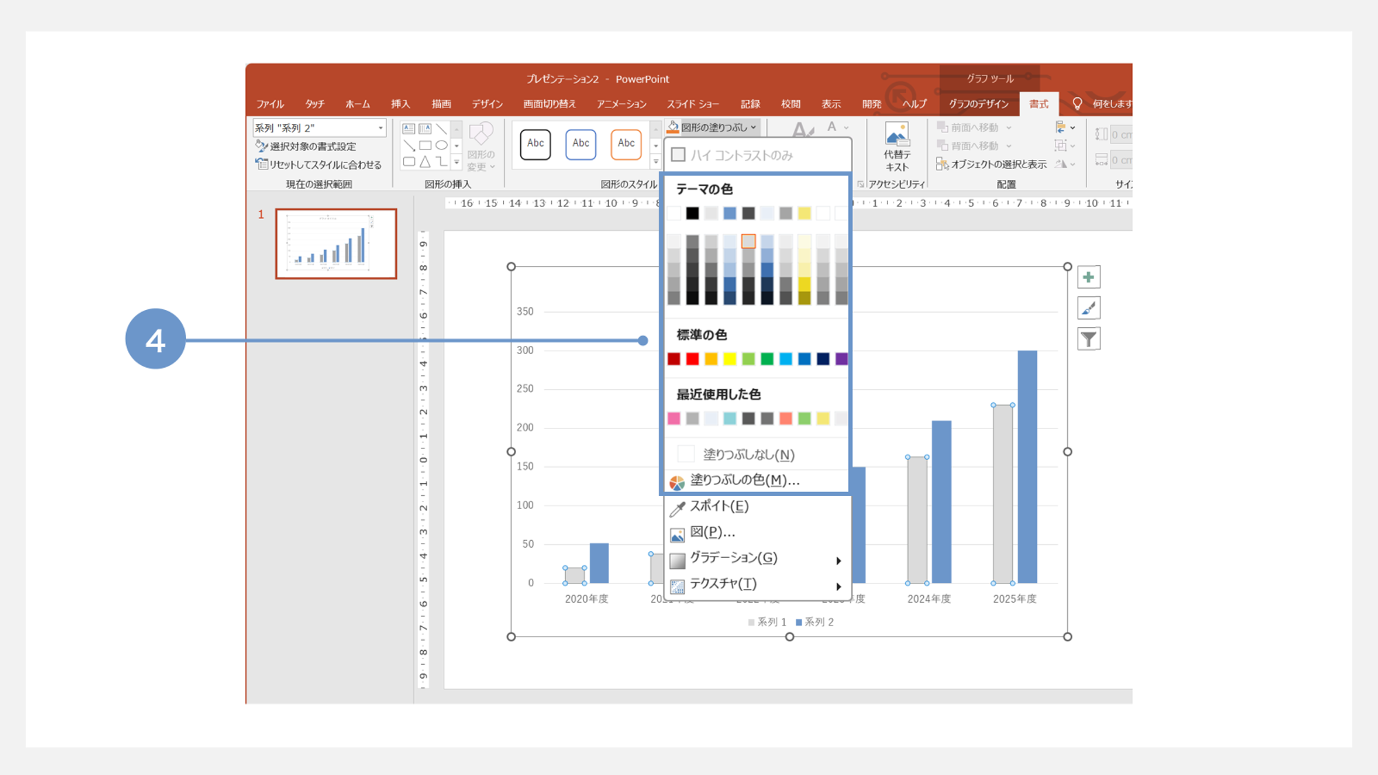
Task: Click the Chart Styles brush button
Action: tap(1089, 308)
